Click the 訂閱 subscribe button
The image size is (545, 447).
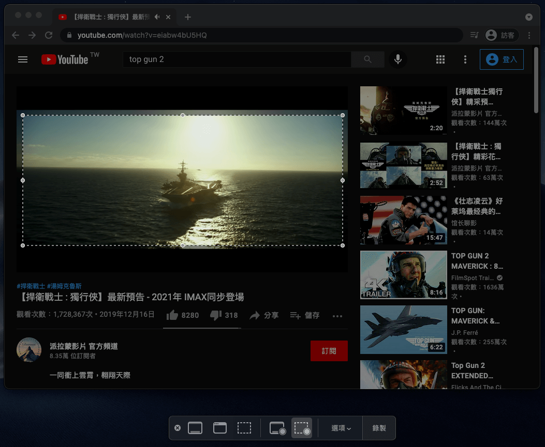tap(329, 351)
